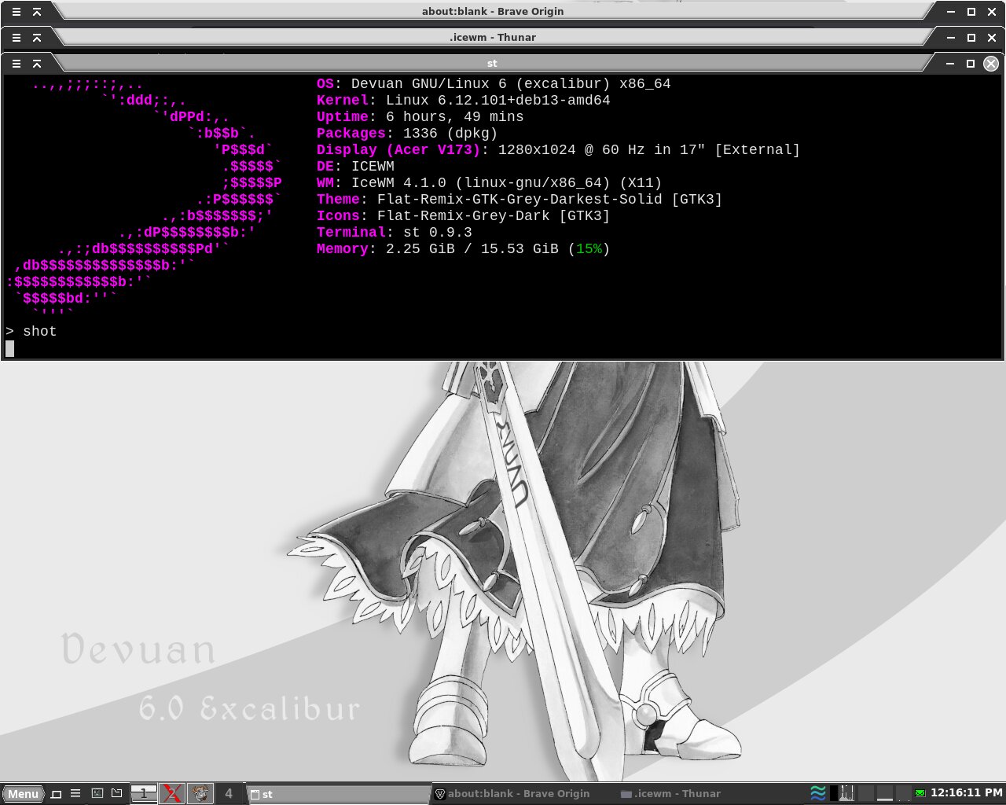Maximize the st terminal window
Screen dimensions: 1006x805
click(971, 64)
